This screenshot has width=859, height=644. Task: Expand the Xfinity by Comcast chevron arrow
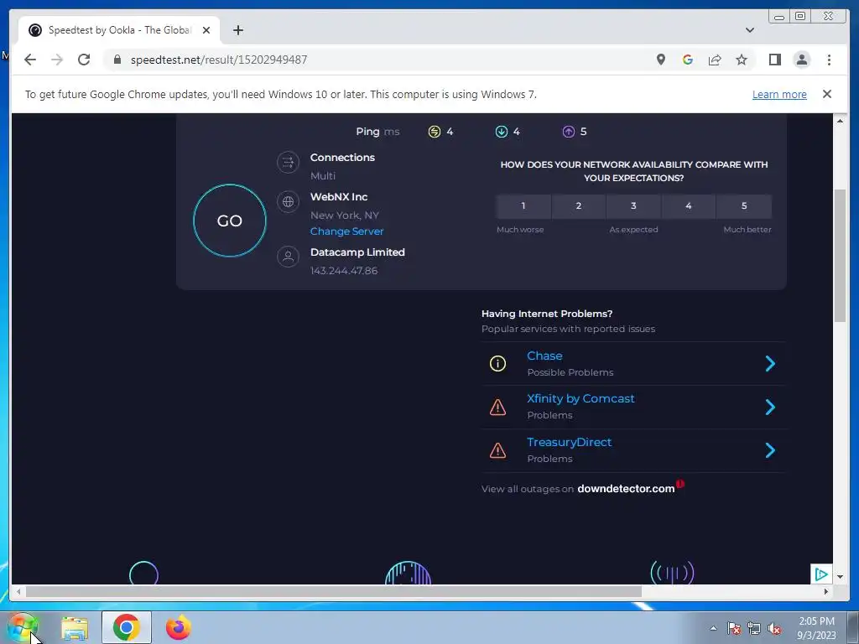(770, 407)
